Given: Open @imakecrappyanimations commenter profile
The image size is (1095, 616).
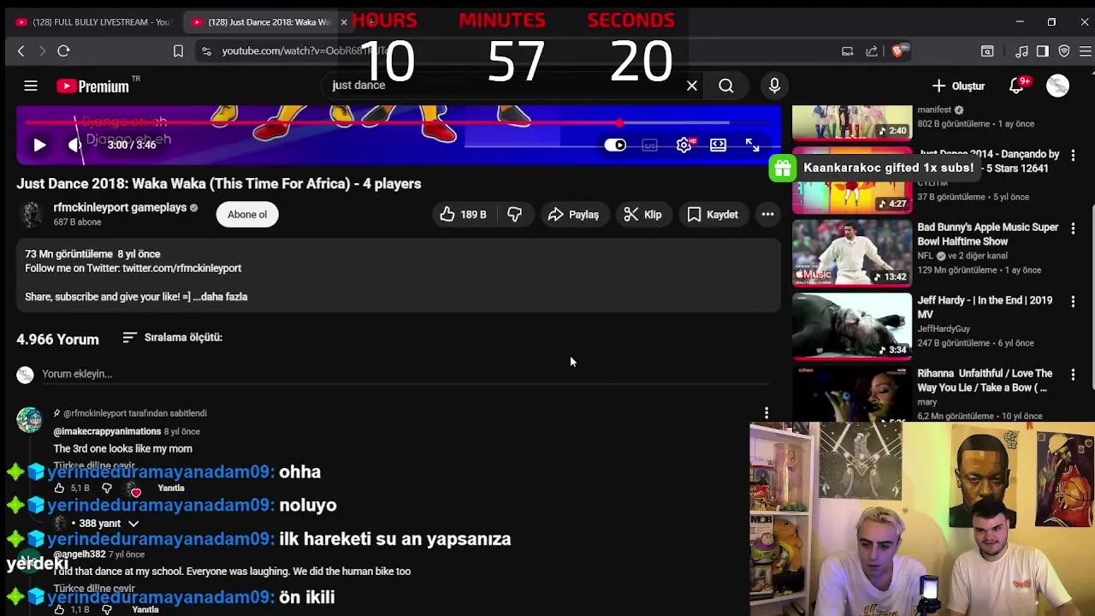Looking at the screenshot, I should pos(107,431).
